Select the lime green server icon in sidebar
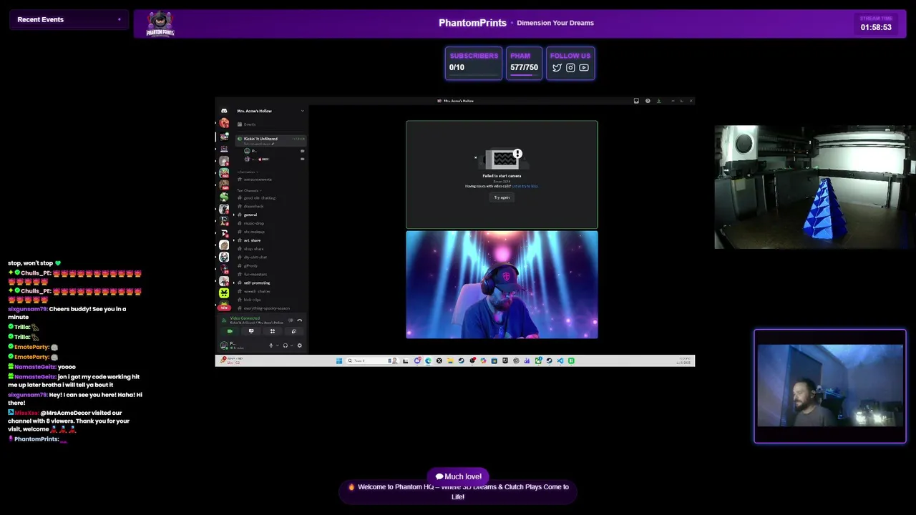This screenshot has width=916, height=515. coord(224,293)
